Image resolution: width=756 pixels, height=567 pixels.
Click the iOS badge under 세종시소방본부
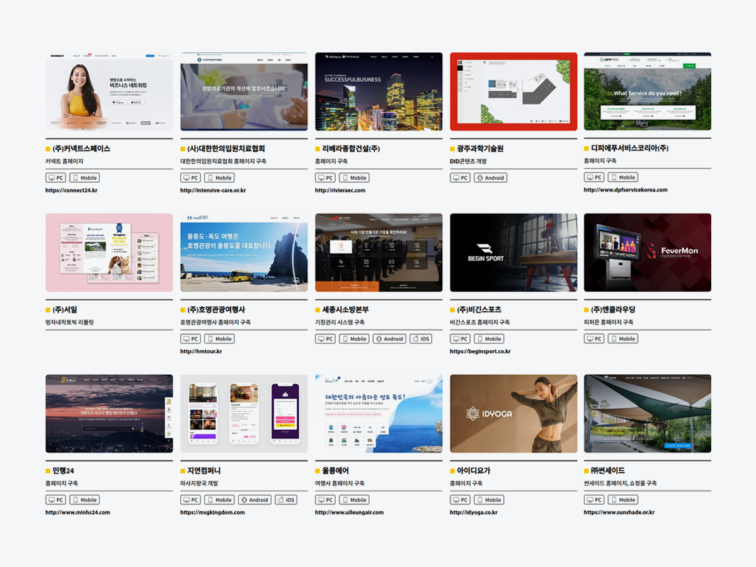pos(421,339)
